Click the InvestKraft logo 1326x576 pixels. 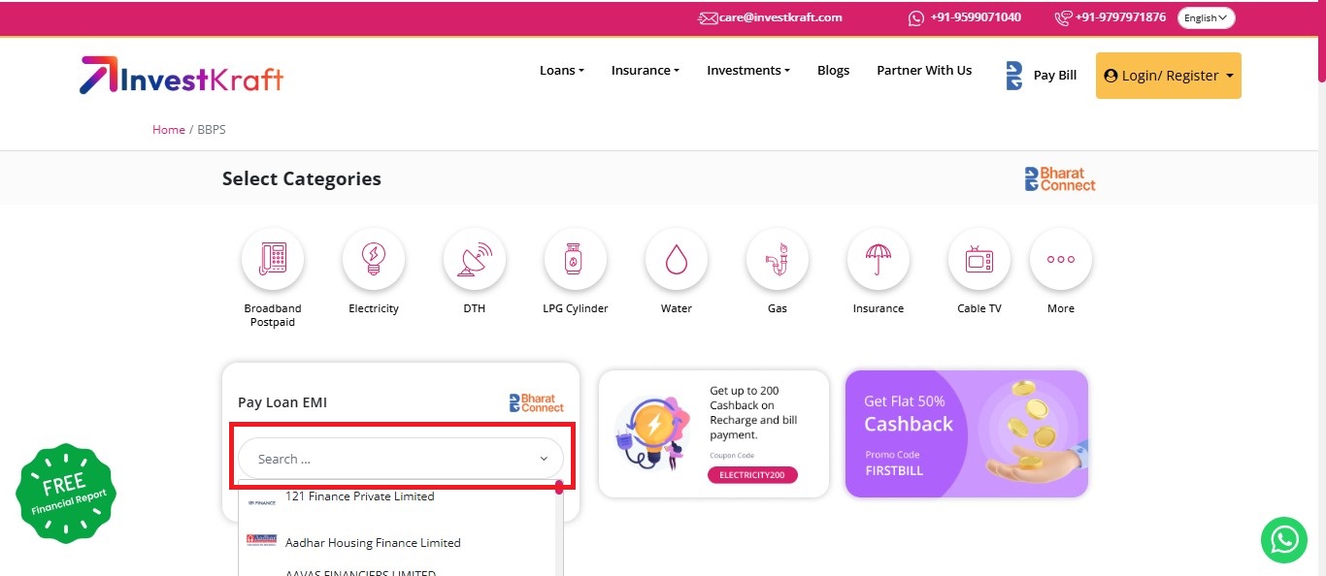tap(182, 76)
